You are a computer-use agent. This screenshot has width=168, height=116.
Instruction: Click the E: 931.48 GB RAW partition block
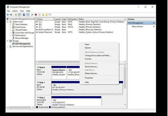[87, 89]
